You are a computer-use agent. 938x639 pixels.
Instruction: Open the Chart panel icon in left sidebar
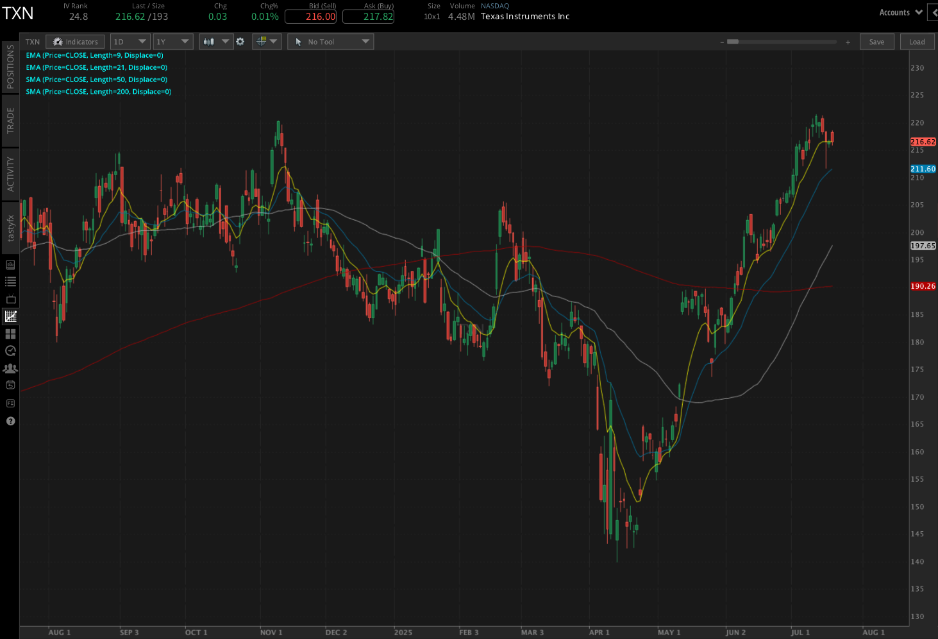(10, 316)
